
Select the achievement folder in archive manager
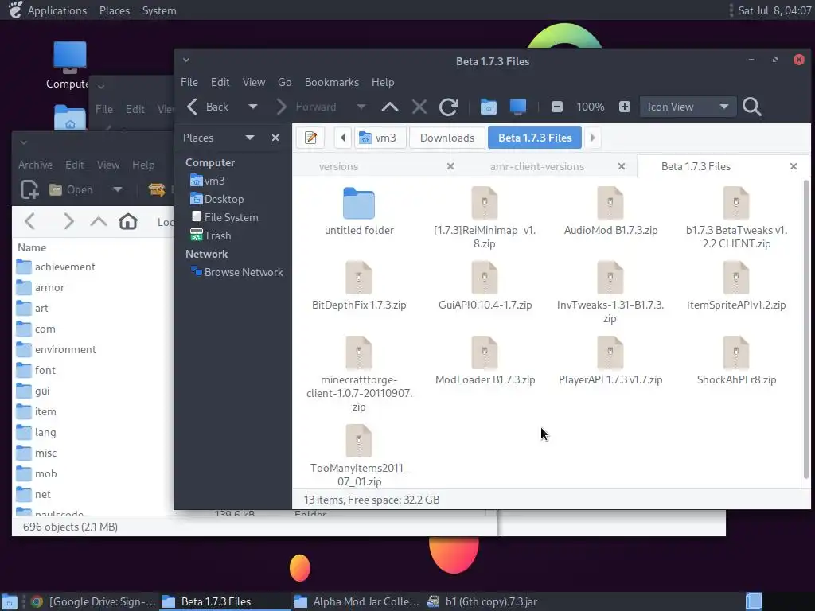click(x=56, y=267)
